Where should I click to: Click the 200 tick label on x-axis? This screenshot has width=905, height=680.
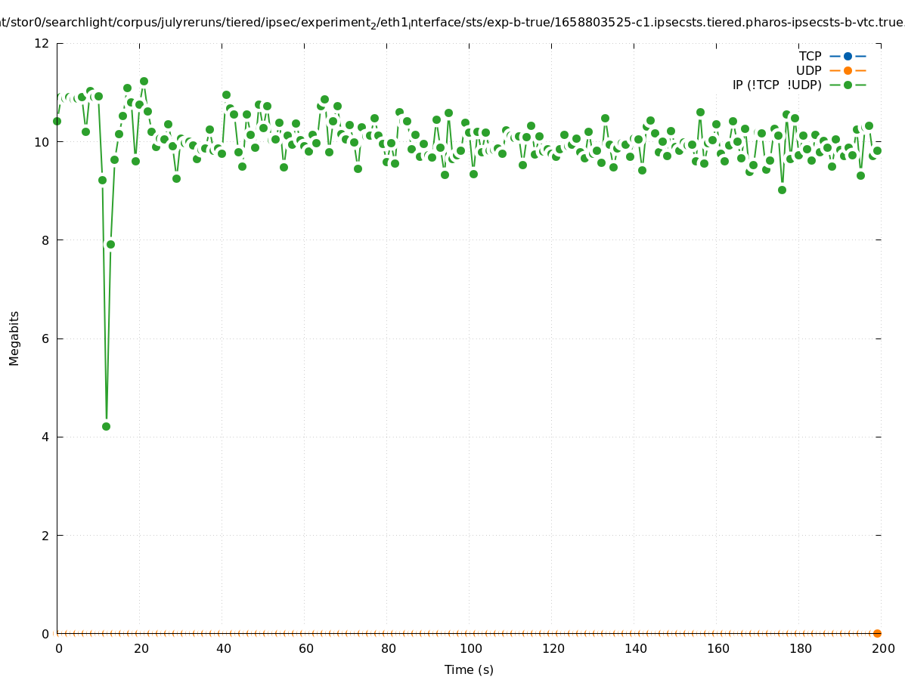[883, 648]
